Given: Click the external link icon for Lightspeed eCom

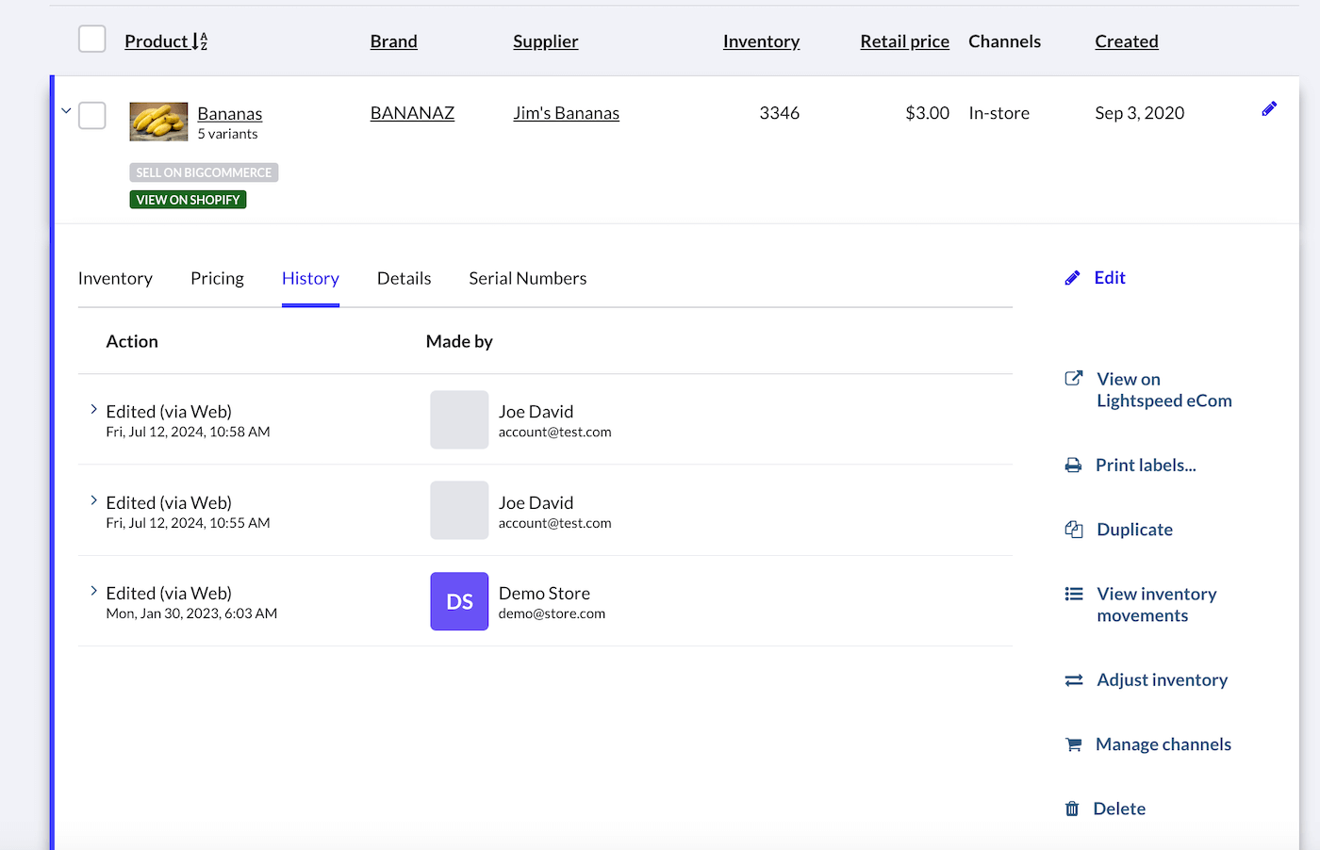Looking at the screenshot, I should tap(1073, 379).
